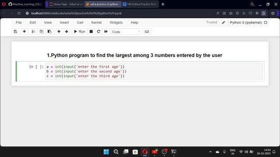
Task: Click the Python 3 (ipykernel) kernel name
Action: [246, 23]
